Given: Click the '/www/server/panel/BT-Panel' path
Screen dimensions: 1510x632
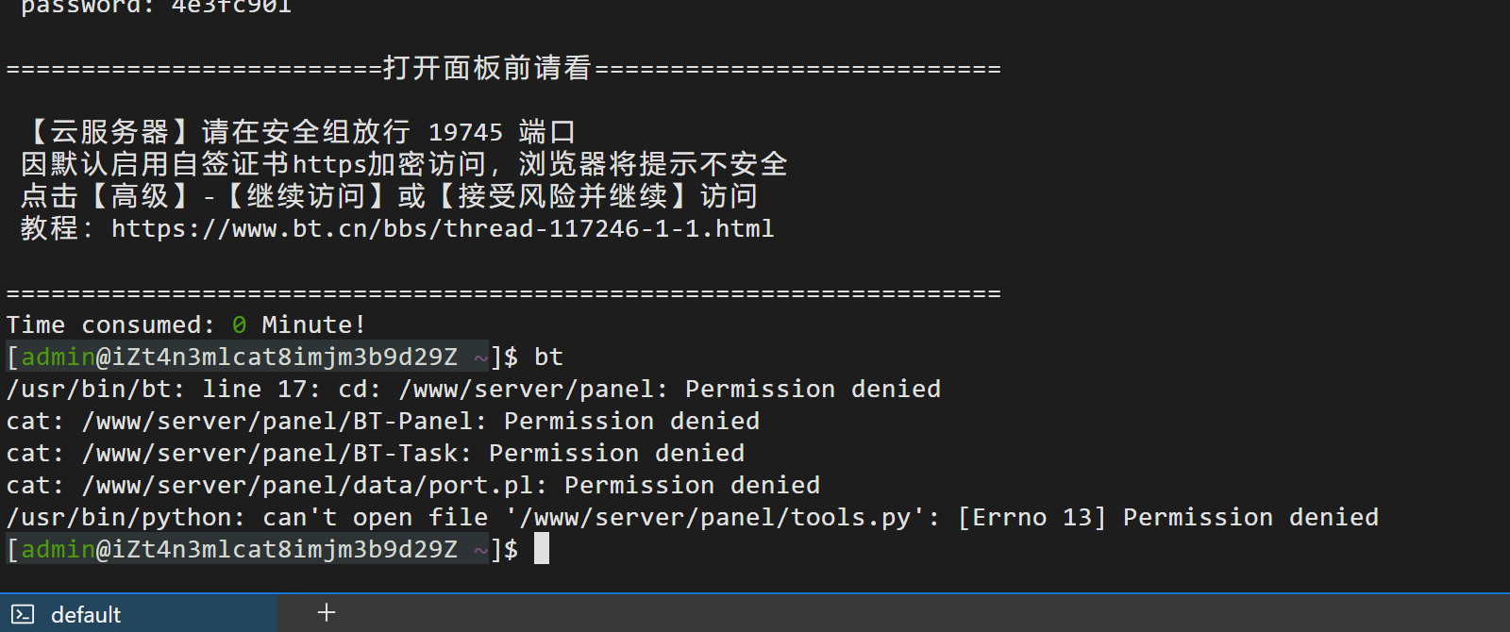Looking at the screenshot, I should [x=277, y=421].
